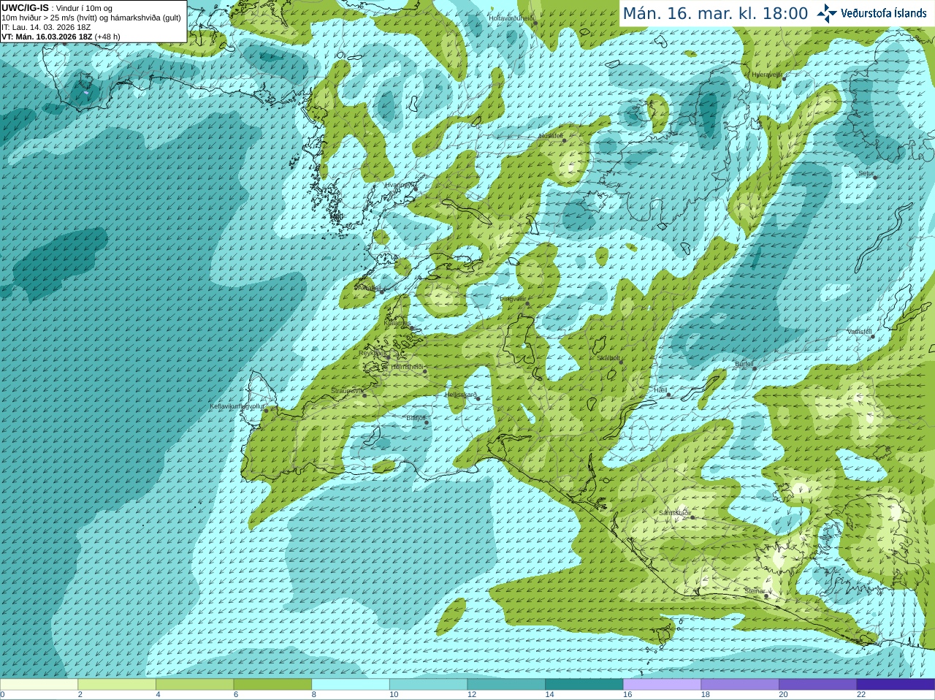This screenshot has width=935, height=700.
Task: Pick the 4–6 m/s green legend swatch
Action: coord(194,685)
